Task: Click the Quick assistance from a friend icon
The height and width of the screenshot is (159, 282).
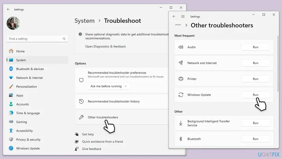Action: (77, 142)
